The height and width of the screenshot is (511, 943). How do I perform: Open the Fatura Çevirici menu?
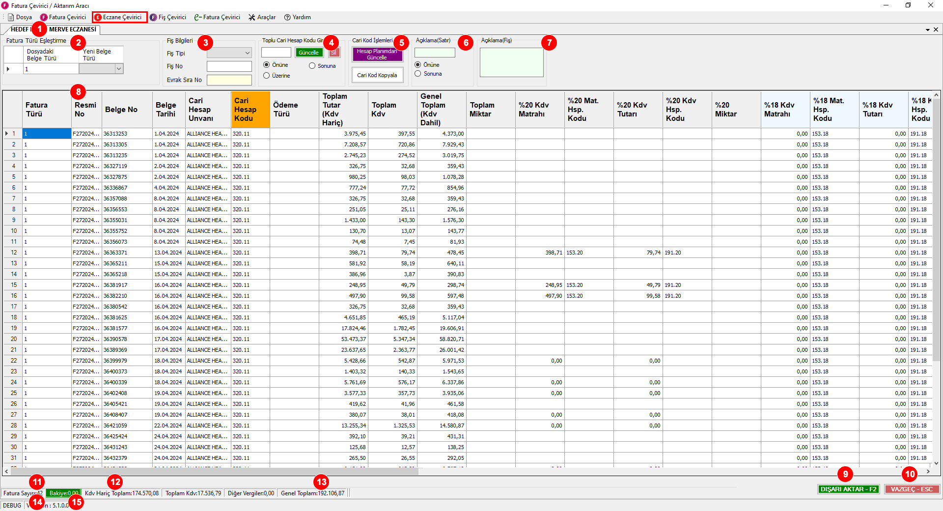tap(63, 17)
